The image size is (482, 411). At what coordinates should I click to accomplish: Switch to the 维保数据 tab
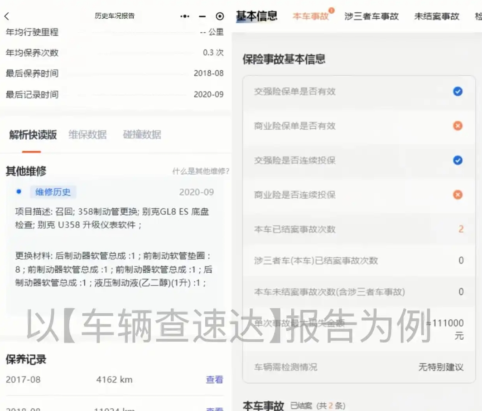(88, 134)
